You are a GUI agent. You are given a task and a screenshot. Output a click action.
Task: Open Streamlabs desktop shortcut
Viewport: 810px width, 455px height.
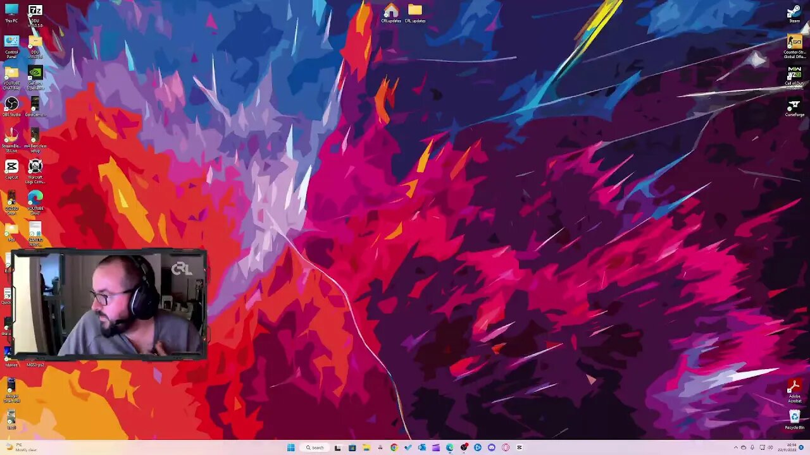[11, 140]
